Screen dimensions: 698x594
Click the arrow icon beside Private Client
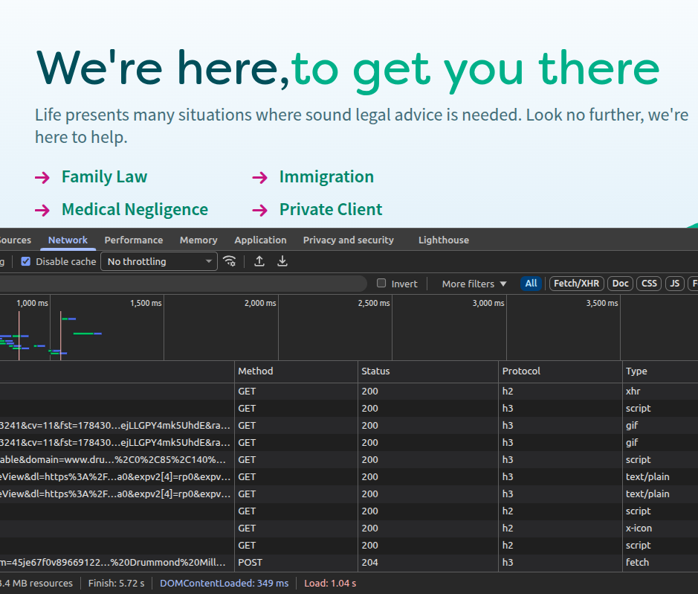tap(260, 210)
